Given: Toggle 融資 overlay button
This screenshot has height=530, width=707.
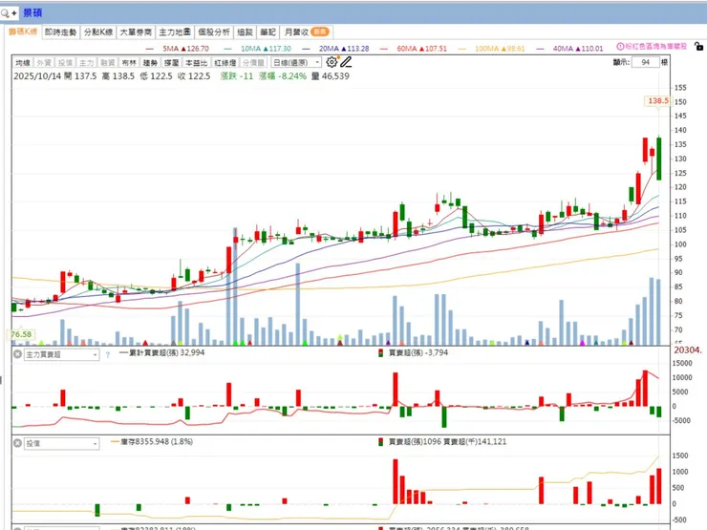Looking at the screenshot, I should 107,63.
